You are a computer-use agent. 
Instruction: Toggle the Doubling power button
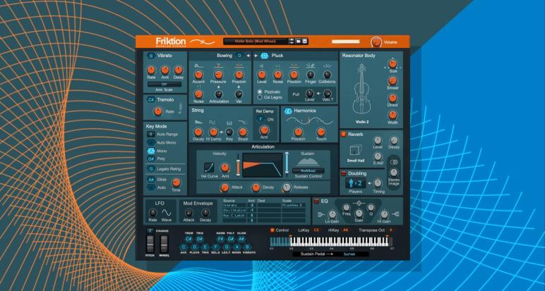[343, 173]
